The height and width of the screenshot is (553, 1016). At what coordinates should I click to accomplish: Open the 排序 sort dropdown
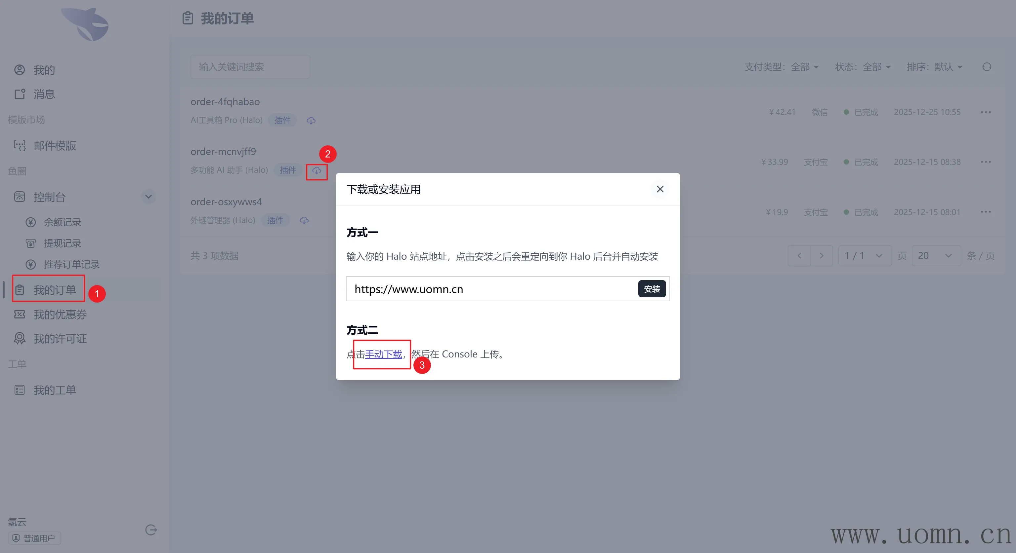(x=934, y=67)
